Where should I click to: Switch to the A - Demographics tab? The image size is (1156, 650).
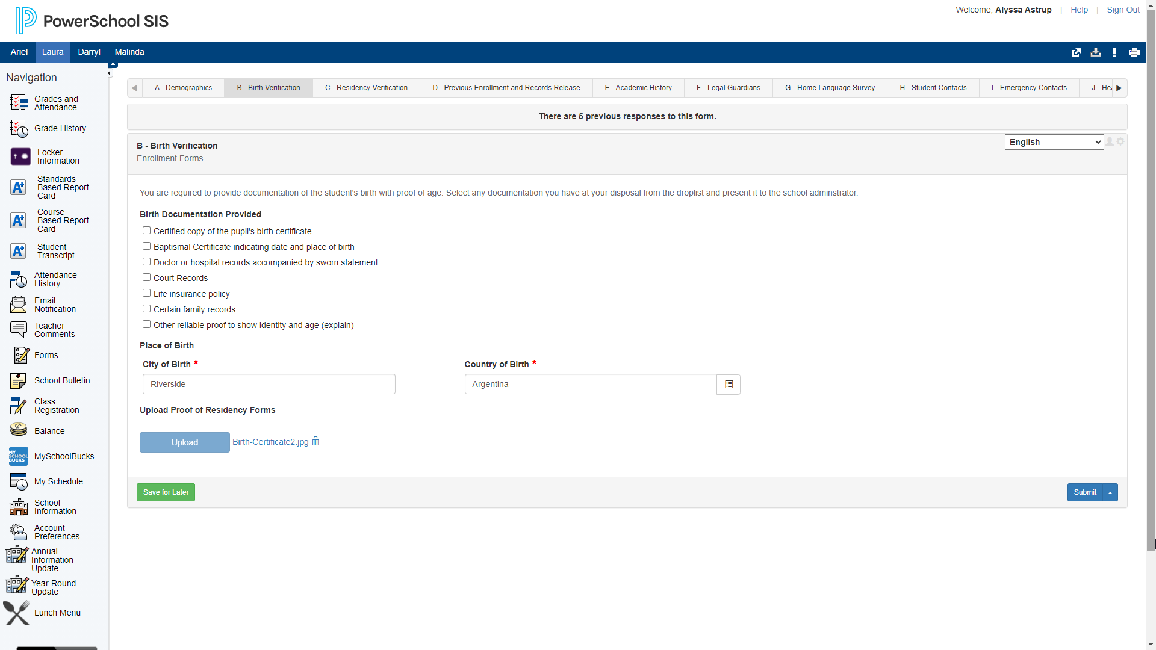[182, 88]
